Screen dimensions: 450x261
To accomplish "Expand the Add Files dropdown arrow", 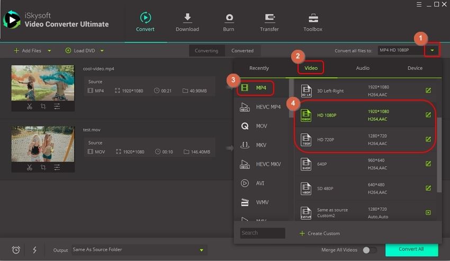I will (50, 51).
